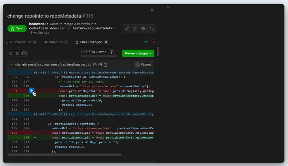Click the +44 additions count
288x166 pixels.
tap(146, 42)
